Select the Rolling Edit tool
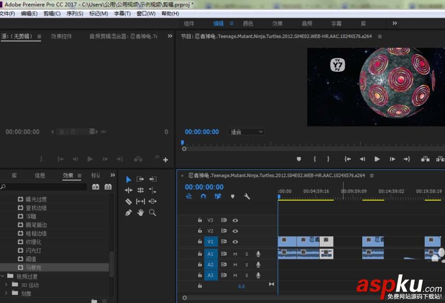Viewport: 445px width, 303px height. 141,190
